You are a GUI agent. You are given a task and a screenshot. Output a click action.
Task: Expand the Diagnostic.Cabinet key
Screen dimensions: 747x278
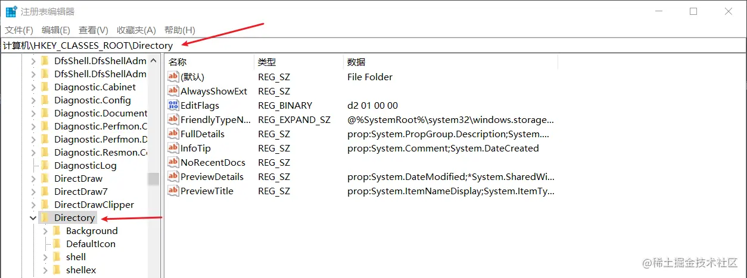(33, 87)
